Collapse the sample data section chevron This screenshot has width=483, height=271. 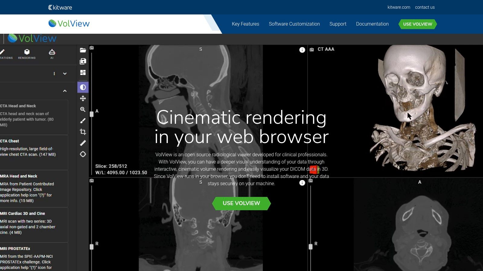click(65, 91)
